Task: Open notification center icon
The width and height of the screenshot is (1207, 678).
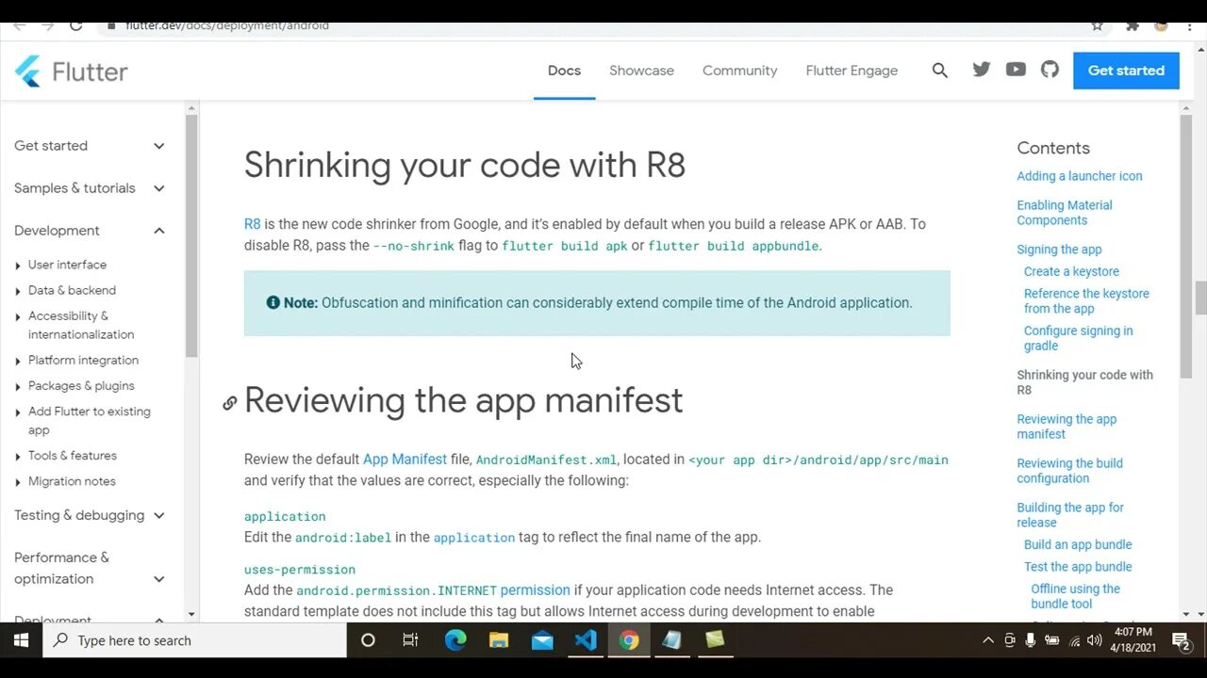Action: [1181, 640]
